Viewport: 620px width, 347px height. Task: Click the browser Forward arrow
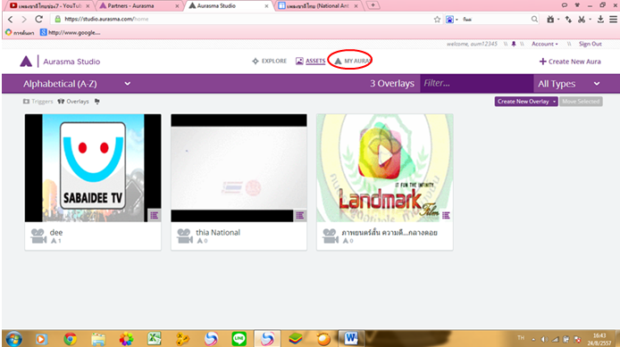(24, 19)
